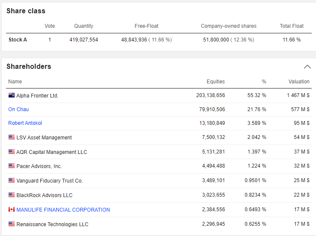
Task: Select equities value 79,910,506
Action: [212, 109]
